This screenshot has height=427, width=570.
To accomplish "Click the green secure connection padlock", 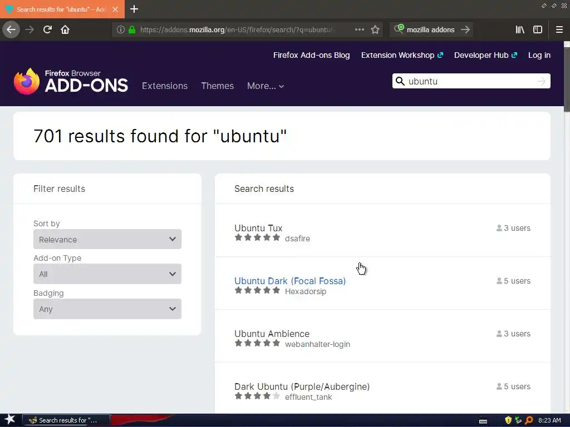I will coord(132,29).
